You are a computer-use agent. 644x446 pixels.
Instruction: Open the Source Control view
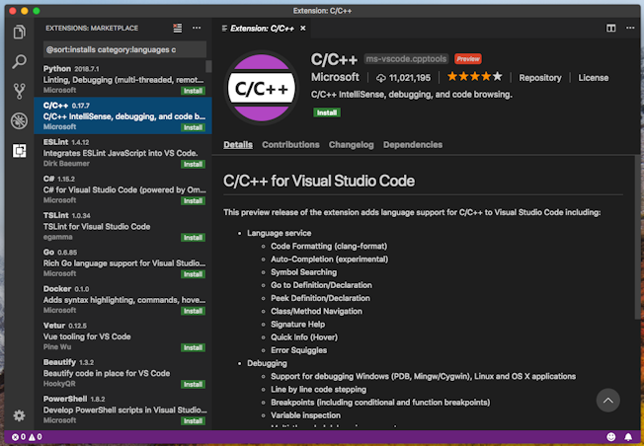20,91
